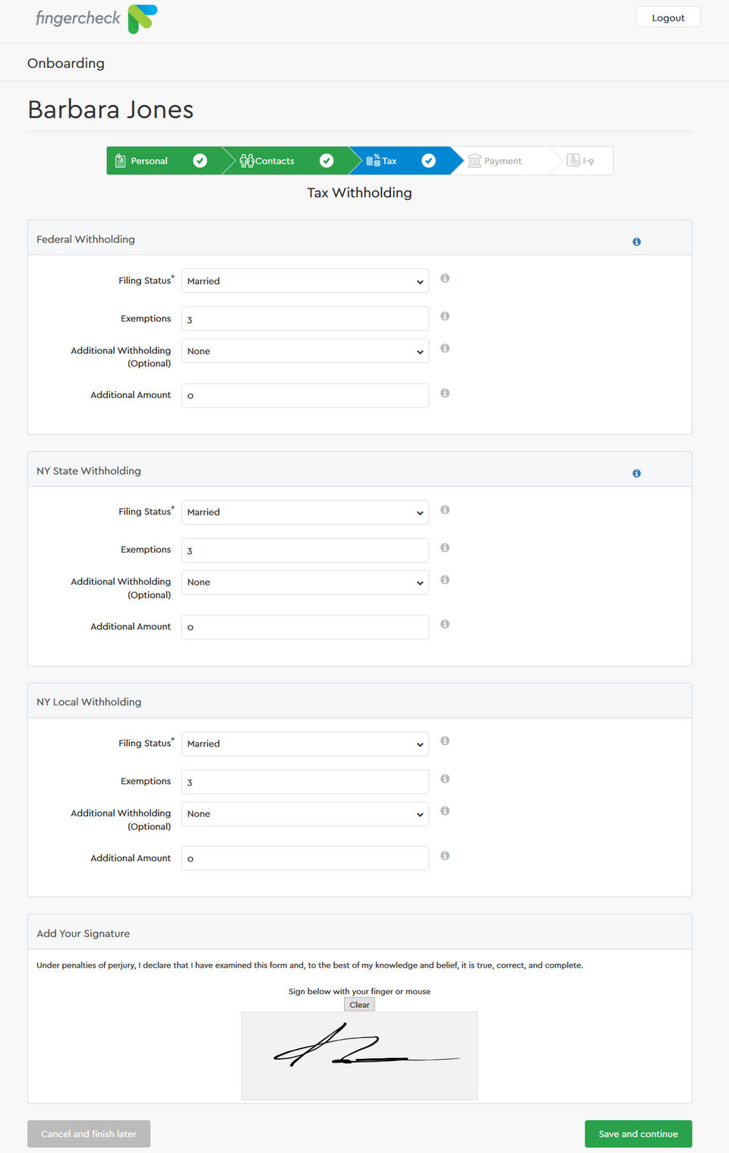This screenshot has width=729, height=1153.
Task: Expand NY State Additional Withholding dropdown
Action: tap(305, 583)
